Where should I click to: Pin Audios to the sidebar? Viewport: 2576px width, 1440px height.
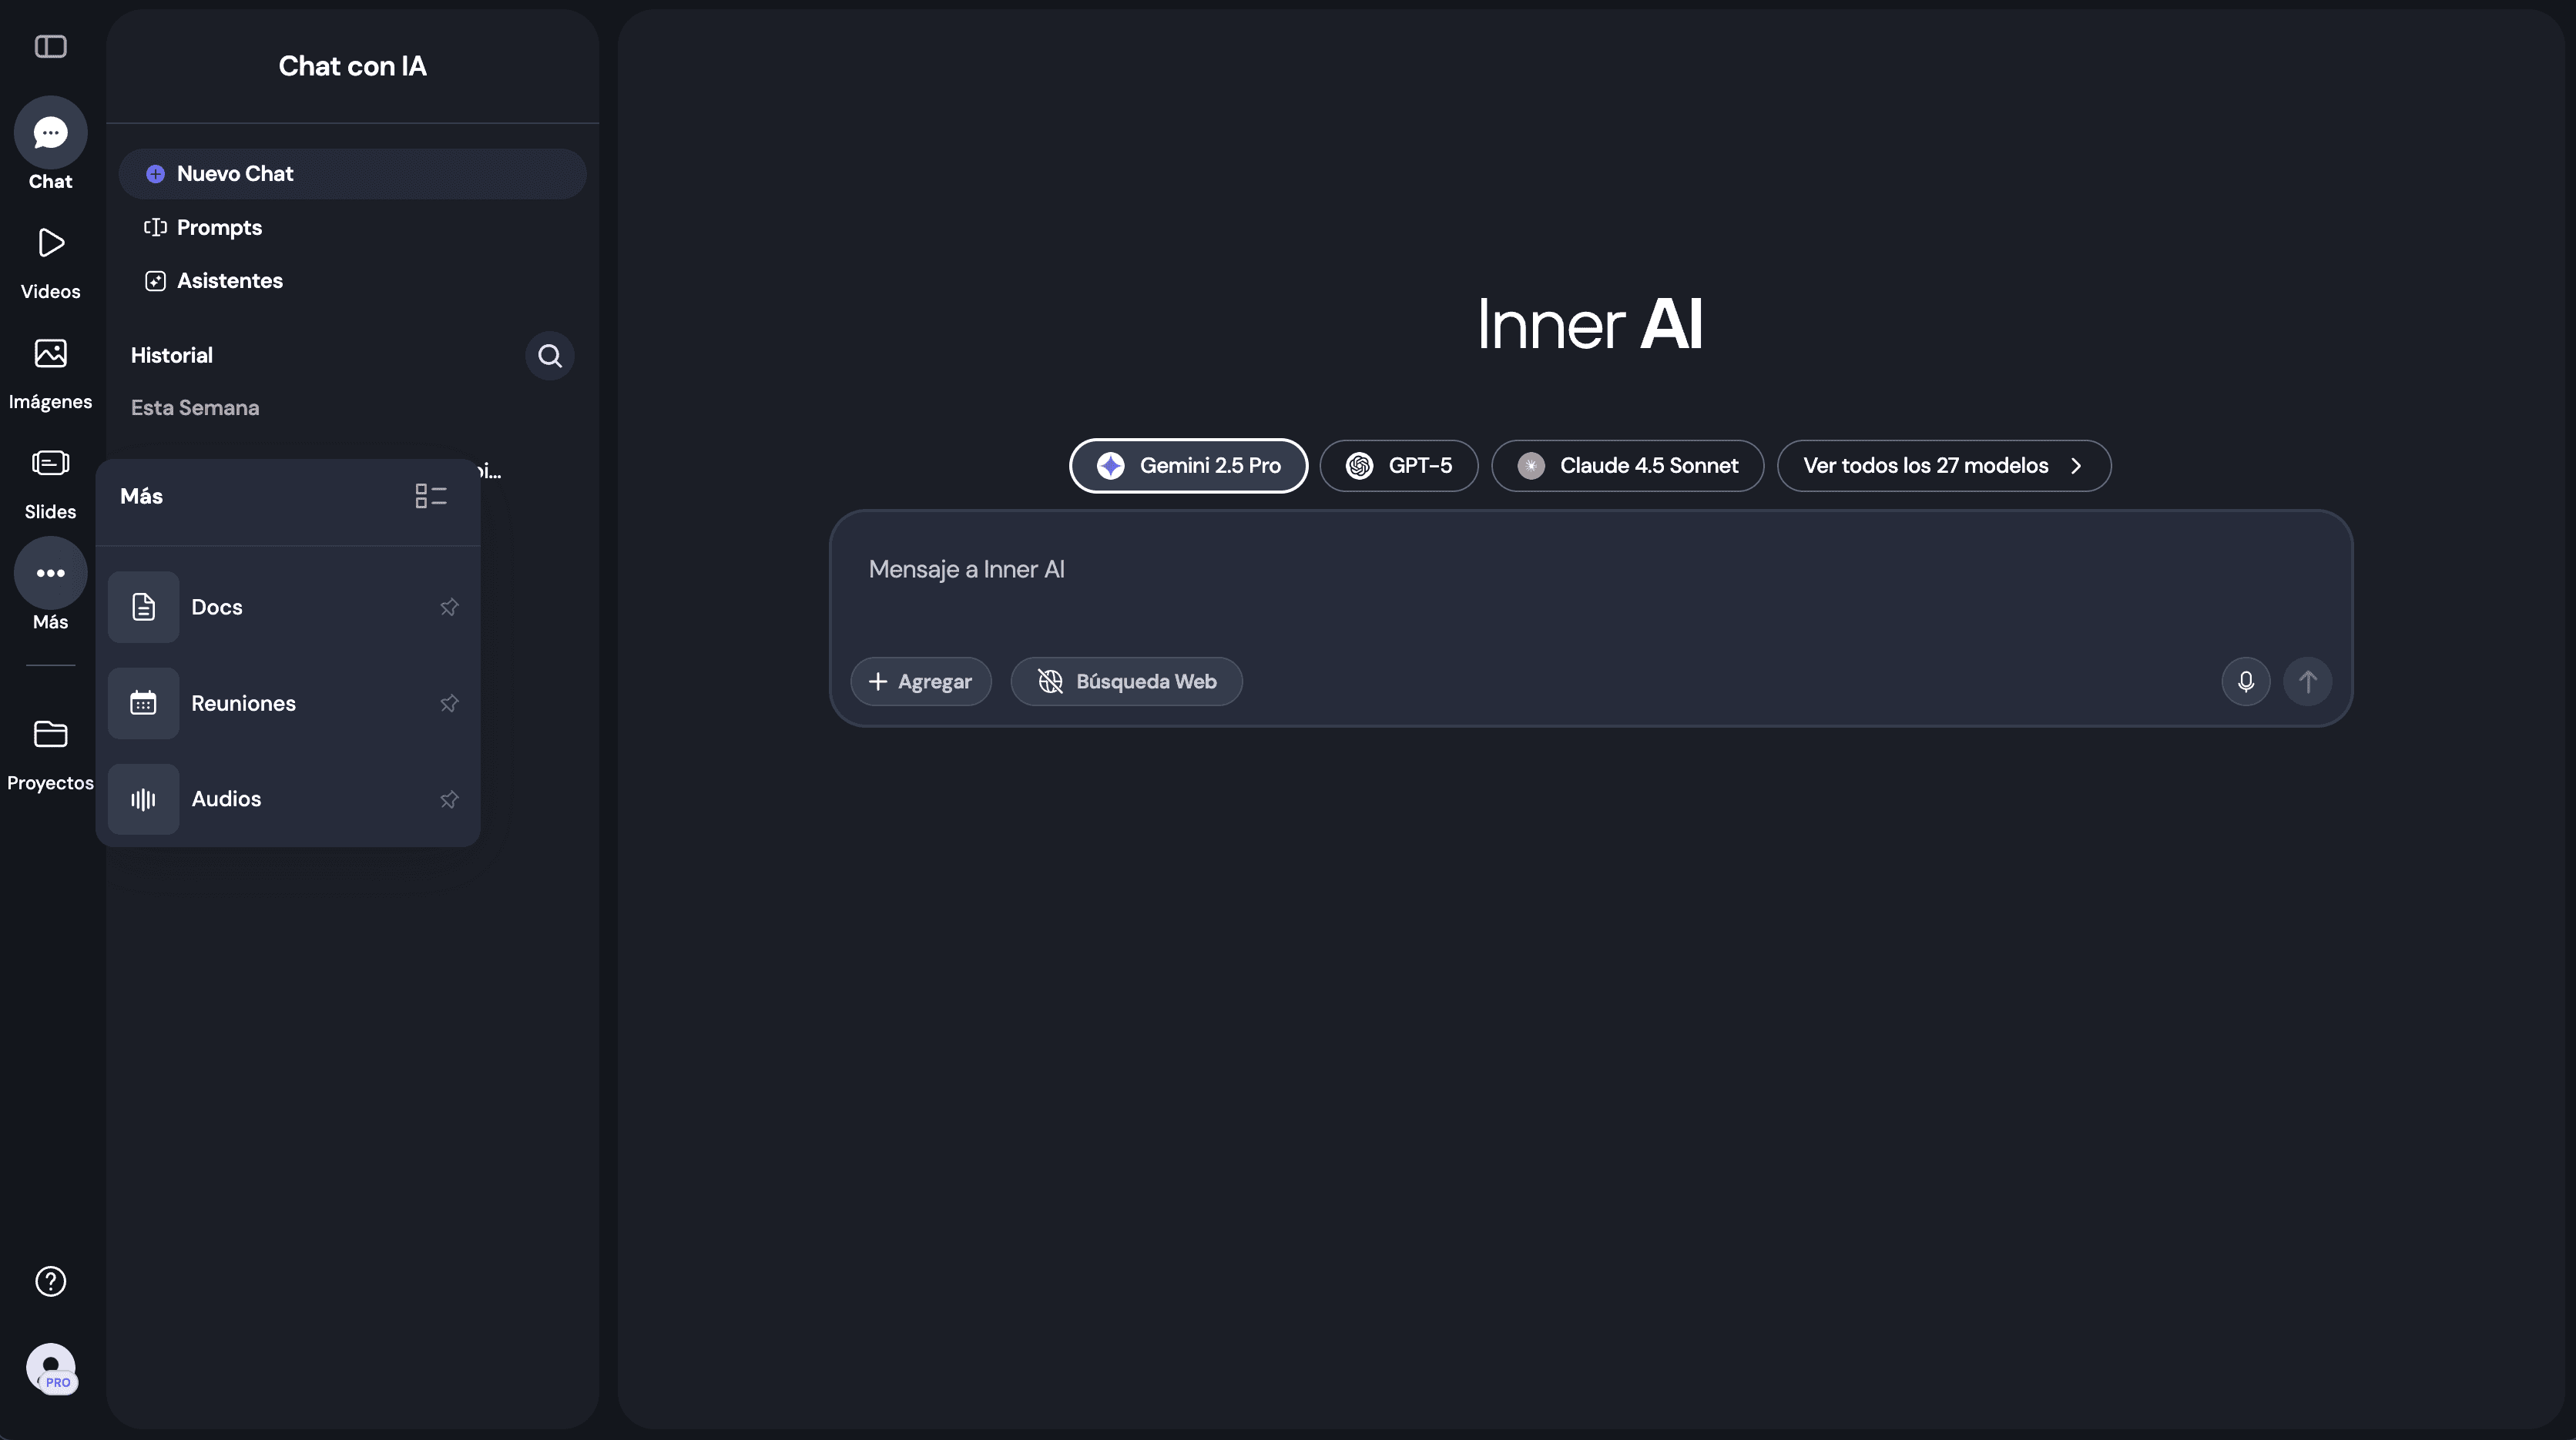pyautogui.click(x=449, y=799)
